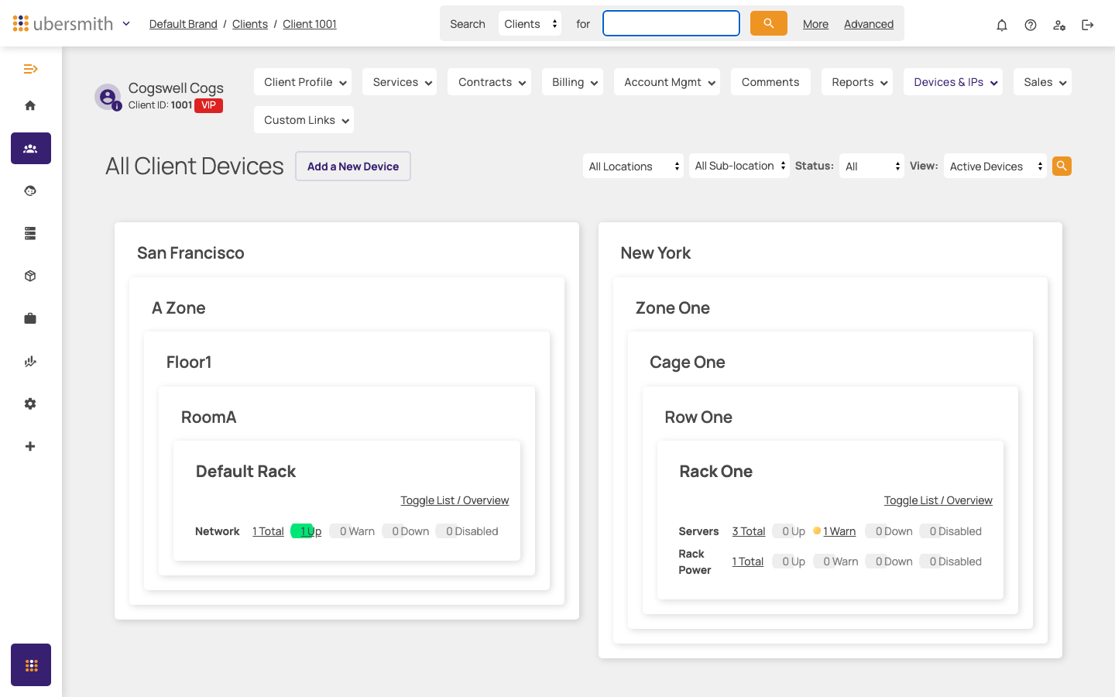This screenshot has height=697, width=1115.
Task: Click the logout icon
Action: tap(1088, 25)
